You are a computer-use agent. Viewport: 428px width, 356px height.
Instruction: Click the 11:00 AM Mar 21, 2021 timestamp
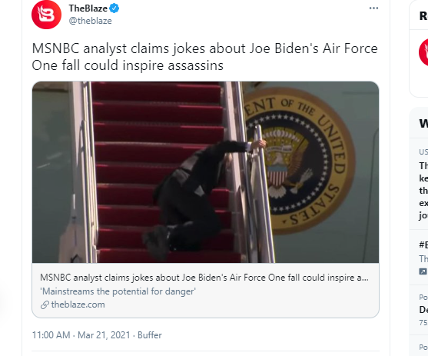click(x=81, y=335)
